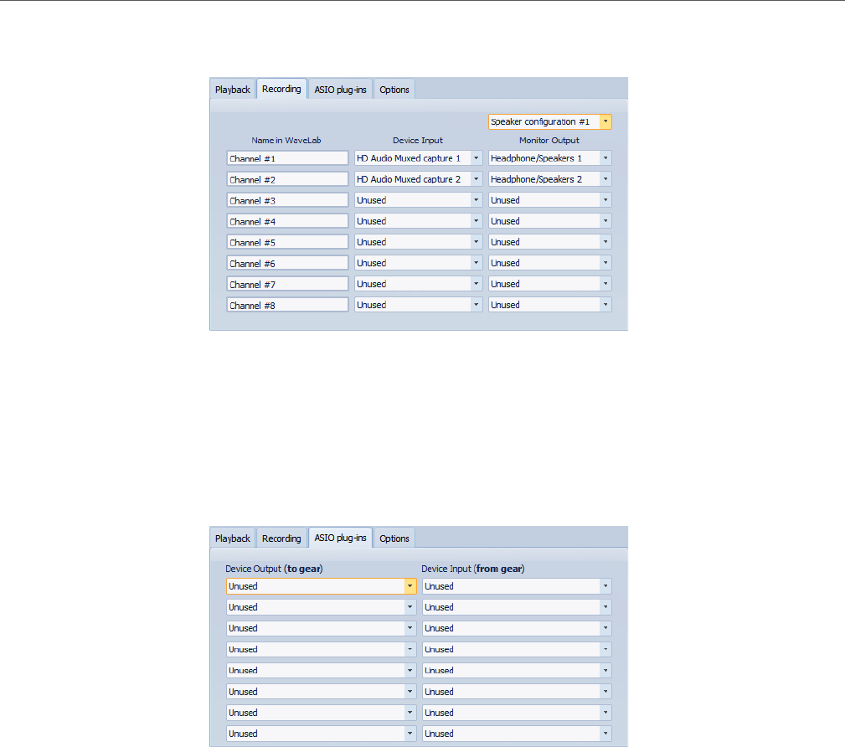Switch to ASIO plug-ins tab in upper panel
Screen dimensions: 845x747
pos(340,90)
